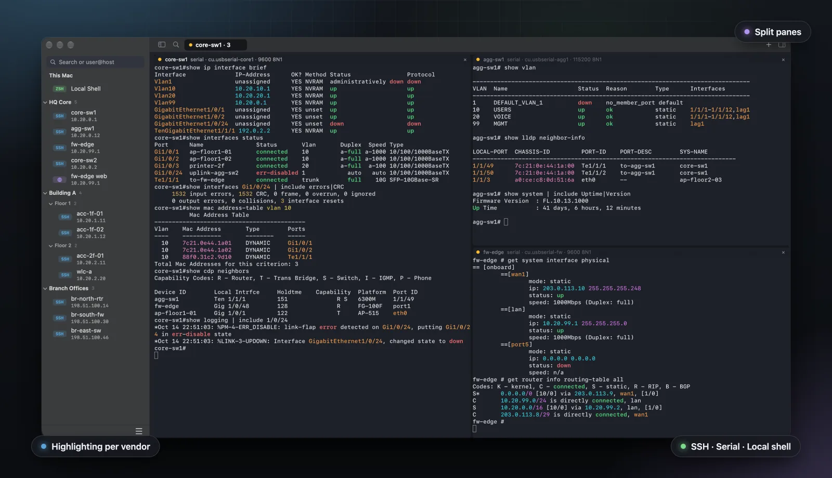Select the core-sw1 · 3 tab
The width and height of the screenshot is (832, 478).
tap(215, 45)
